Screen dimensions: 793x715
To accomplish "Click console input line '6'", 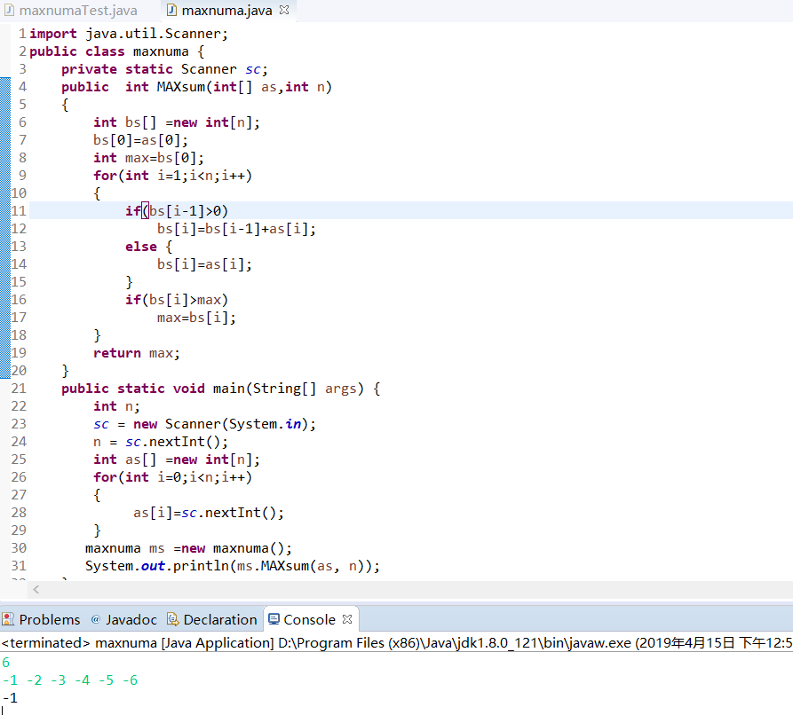I will click(x=6, y=663).
